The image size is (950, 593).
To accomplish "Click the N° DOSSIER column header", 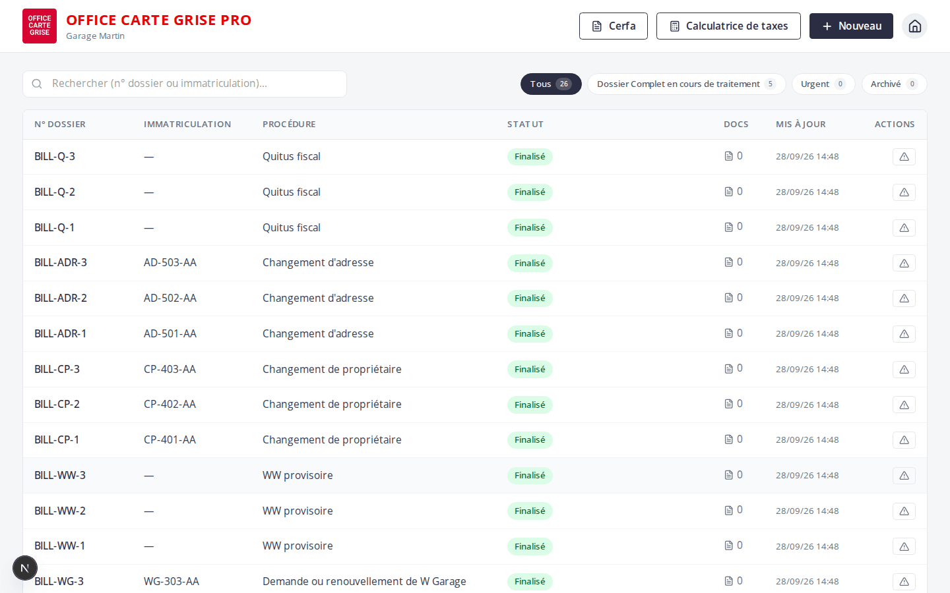I will point(60,124).
